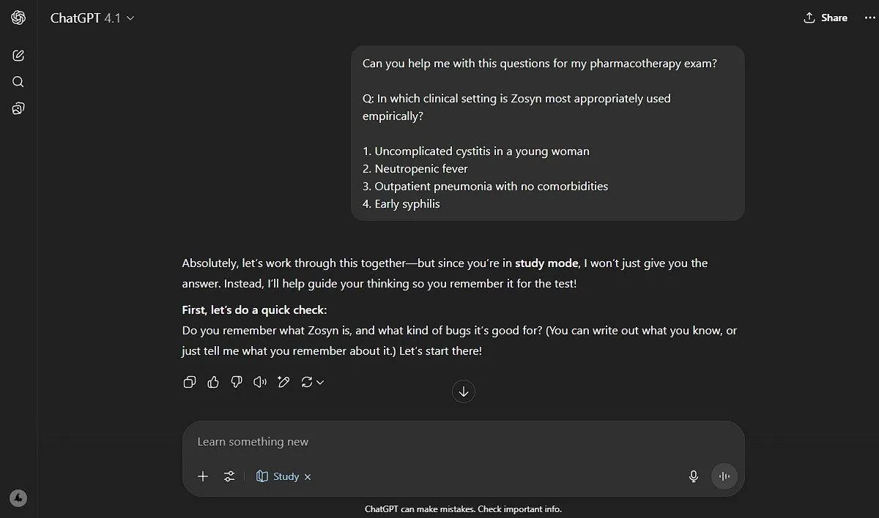Open the ChatGPT 4.1 model selector dropdown

click(92, 18)
